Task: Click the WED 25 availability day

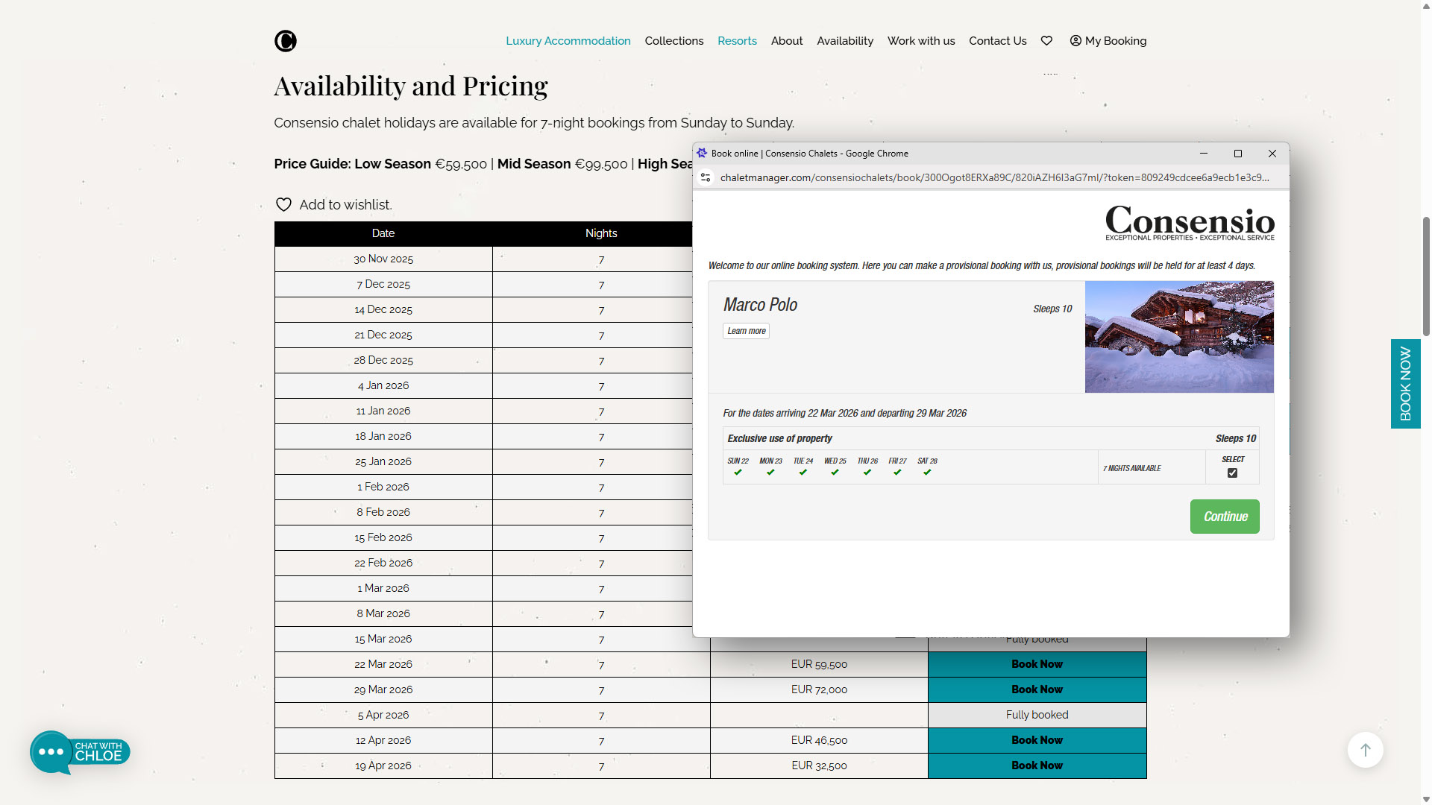Action: tap(835, 467)
